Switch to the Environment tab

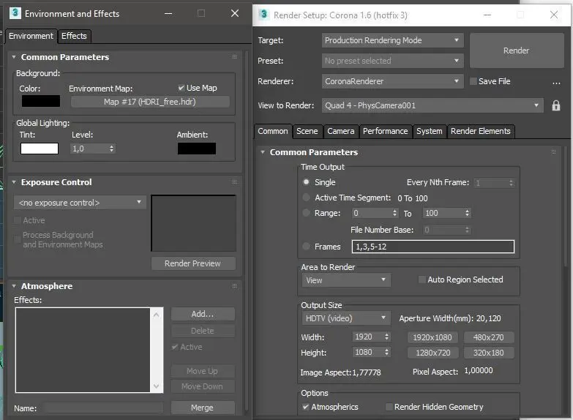tap(31, 36)
